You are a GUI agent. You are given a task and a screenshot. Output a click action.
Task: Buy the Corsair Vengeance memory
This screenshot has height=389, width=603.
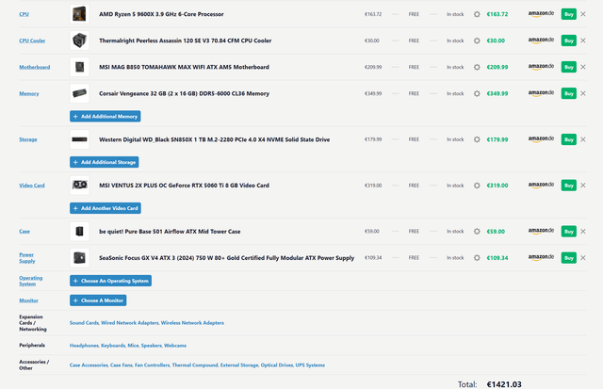[569, 94]
